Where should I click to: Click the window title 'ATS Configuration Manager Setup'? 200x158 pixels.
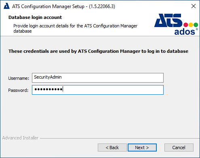63,6
